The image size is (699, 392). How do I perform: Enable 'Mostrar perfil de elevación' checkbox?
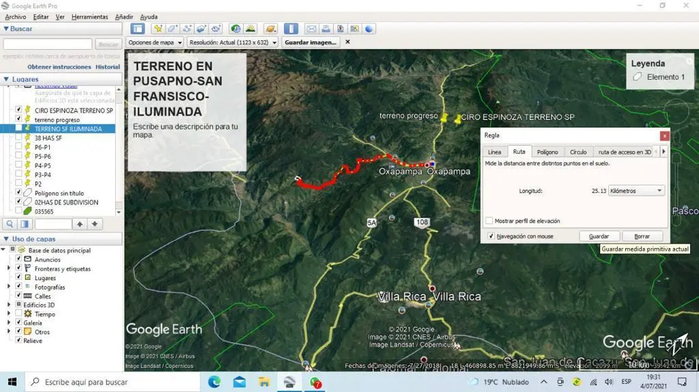tap(489, 221)
